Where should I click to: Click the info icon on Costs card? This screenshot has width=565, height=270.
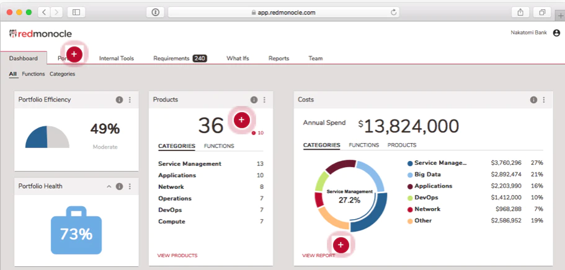pyautogui.click(x=533, y=100)
